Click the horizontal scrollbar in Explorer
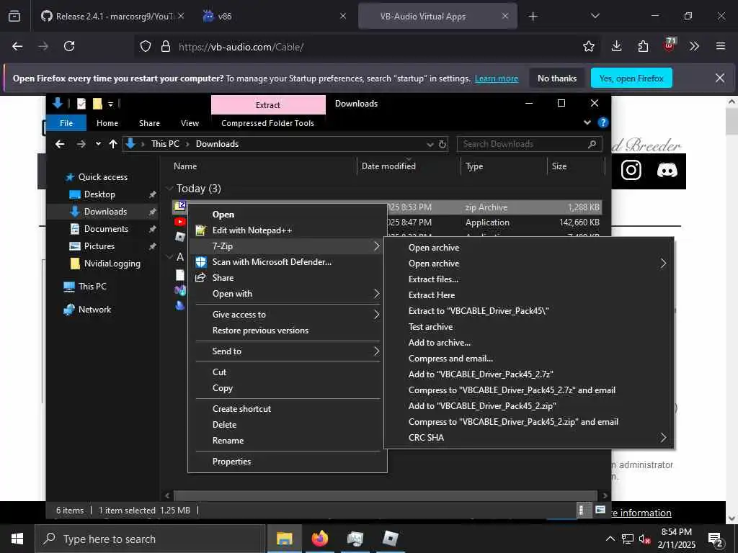738x553 pixels. point(385,495)
